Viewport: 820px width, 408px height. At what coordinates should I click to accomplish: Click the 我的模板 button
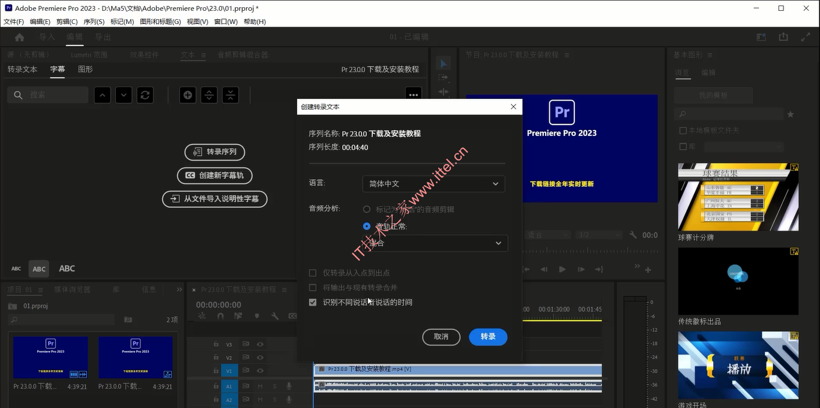[x=713, y=95]
